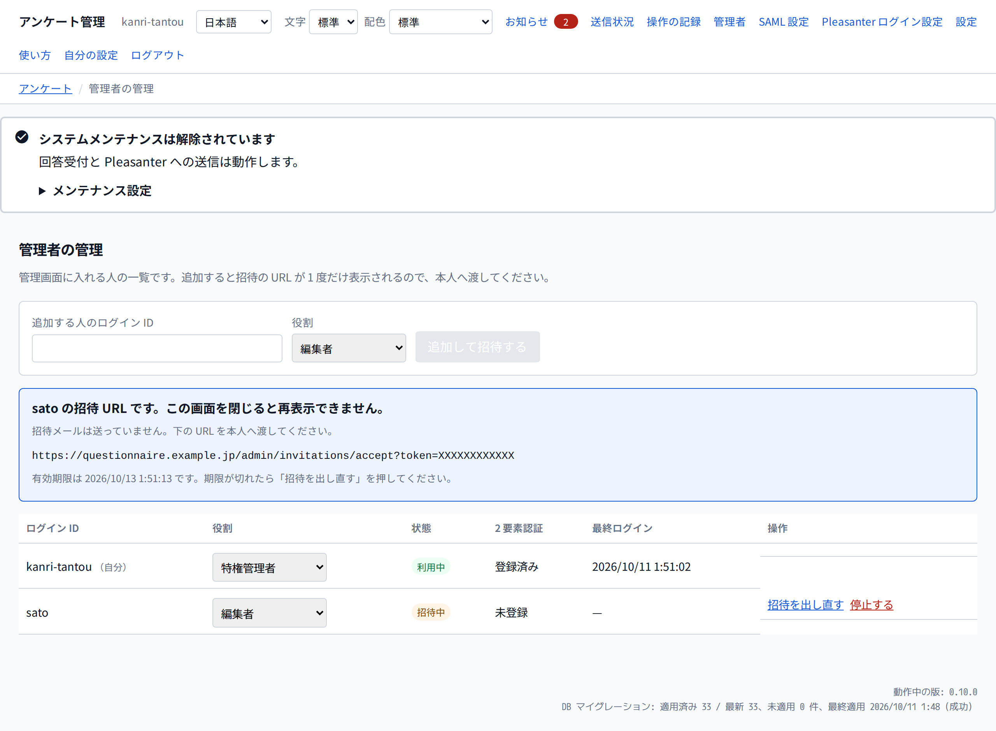Click the checkmark icon beside システムメンテナンス message
The width and height of the screenshot is (996, 731).
pyautogui.click(x=22, y=137)
